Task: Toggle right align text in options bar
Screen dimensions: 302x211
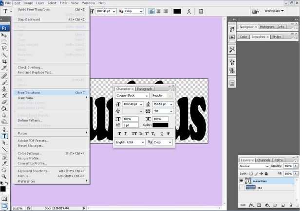Action: (166, 11)
